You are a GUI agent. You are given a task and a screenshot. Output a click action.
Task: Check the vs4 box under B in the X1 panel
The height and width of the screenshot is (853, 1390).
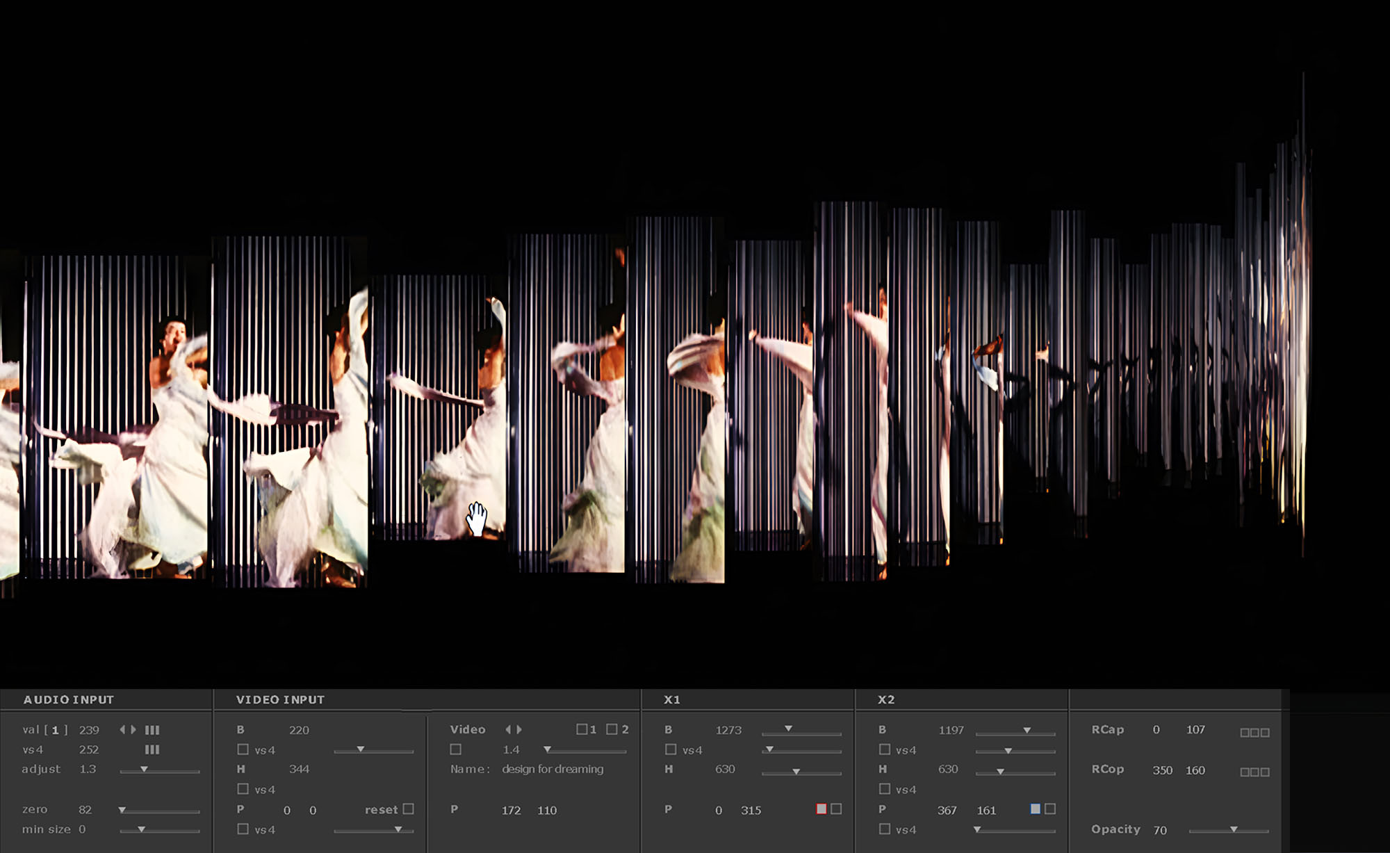(x=671, y=749)
